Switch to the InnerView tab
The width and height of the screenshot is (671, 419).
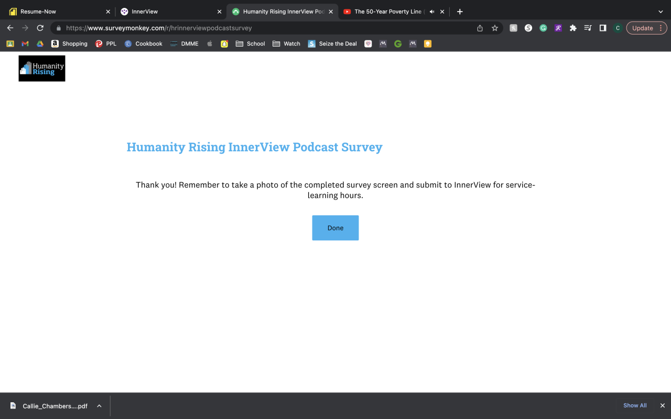[171, 12]
